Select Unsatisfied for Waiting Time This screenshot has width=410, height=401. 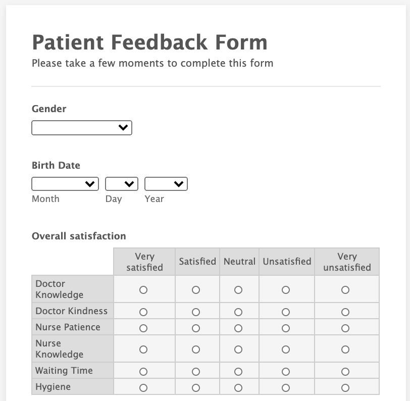pos(286,372)
